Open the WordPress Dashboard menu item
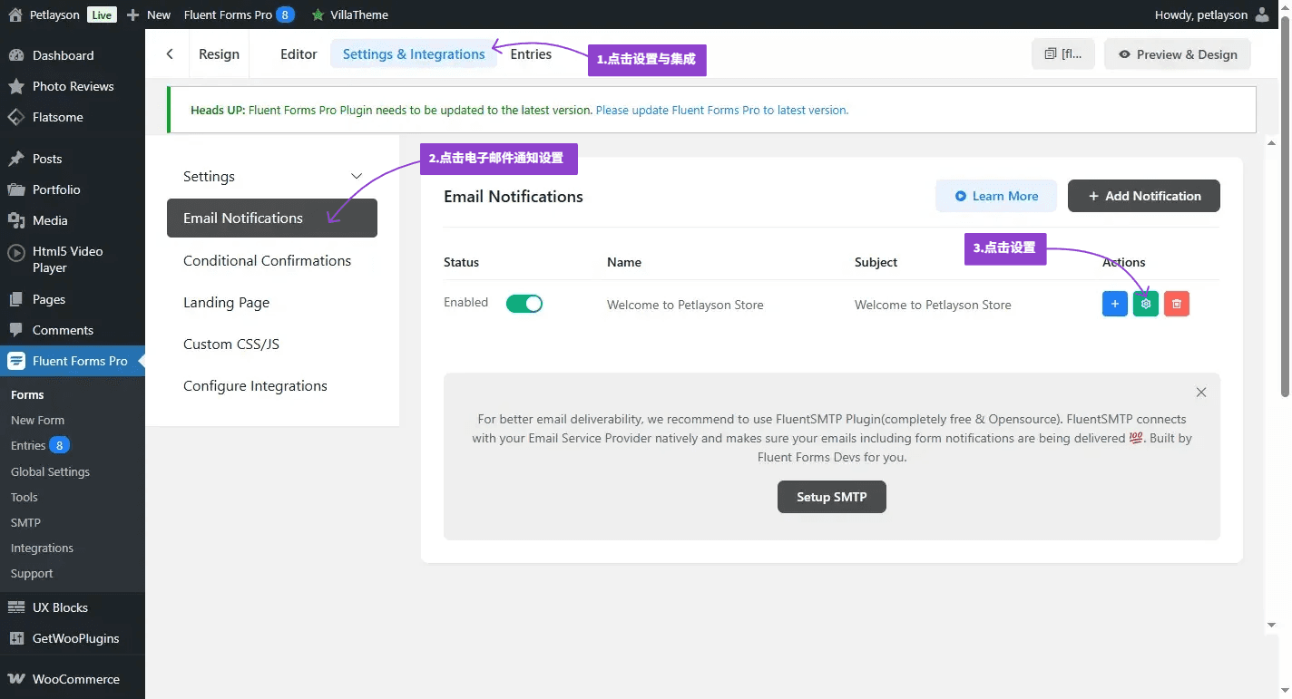Image resolution: width=1292 pixels, height=699 pixels. (63, 55)
